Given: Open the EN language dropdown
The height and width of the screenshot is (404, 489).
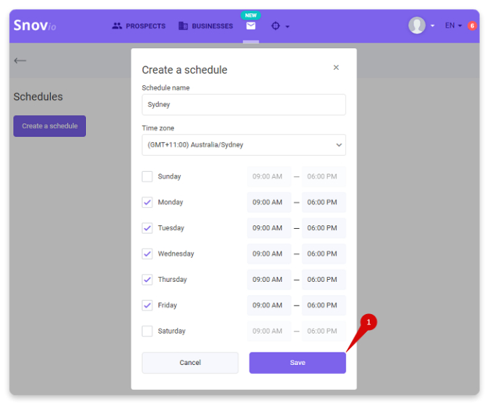Looking at the screenshot, I should click(x=453, y=26).
